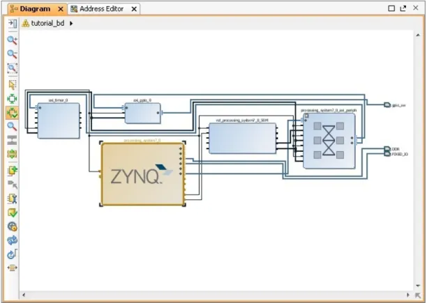Click the Search magnifier icon in sidebar
This screenshot has width=427, height=303.
tap(13, 126)
